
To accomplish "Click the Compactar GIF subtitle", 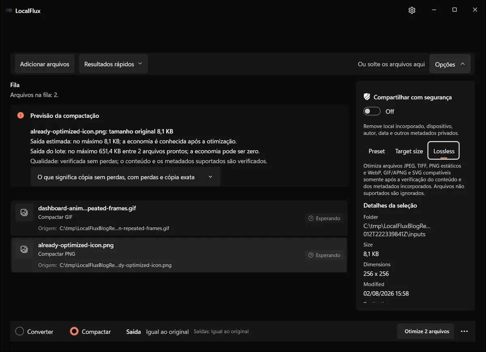I will point(56,217).
